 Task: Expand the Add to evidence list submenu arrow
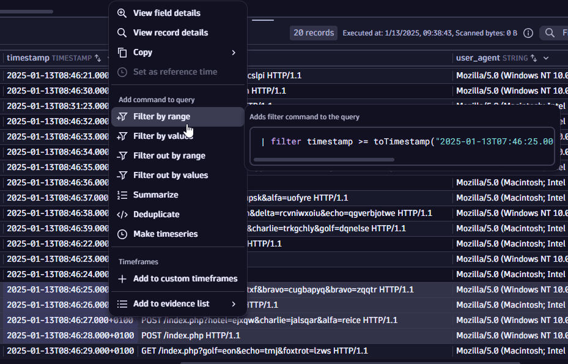click(x=234, y=304)
